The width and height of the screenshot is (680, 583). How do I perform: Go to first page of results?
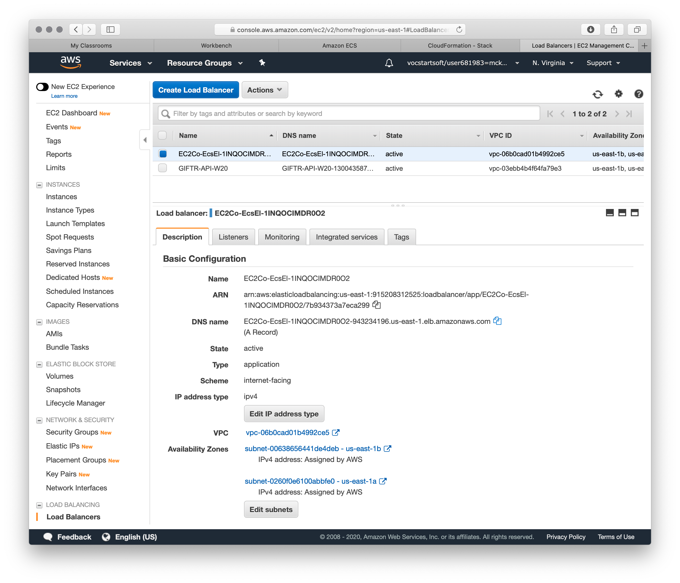coord(550,114)
